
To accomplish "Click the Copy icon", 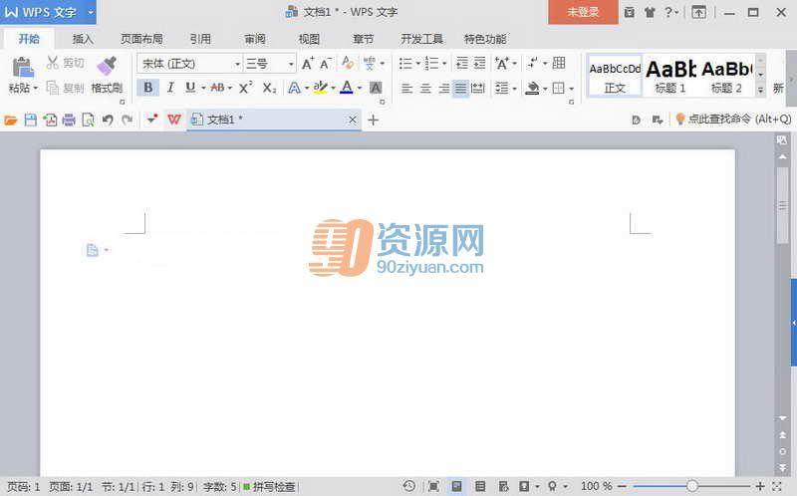I will (53, 88).
